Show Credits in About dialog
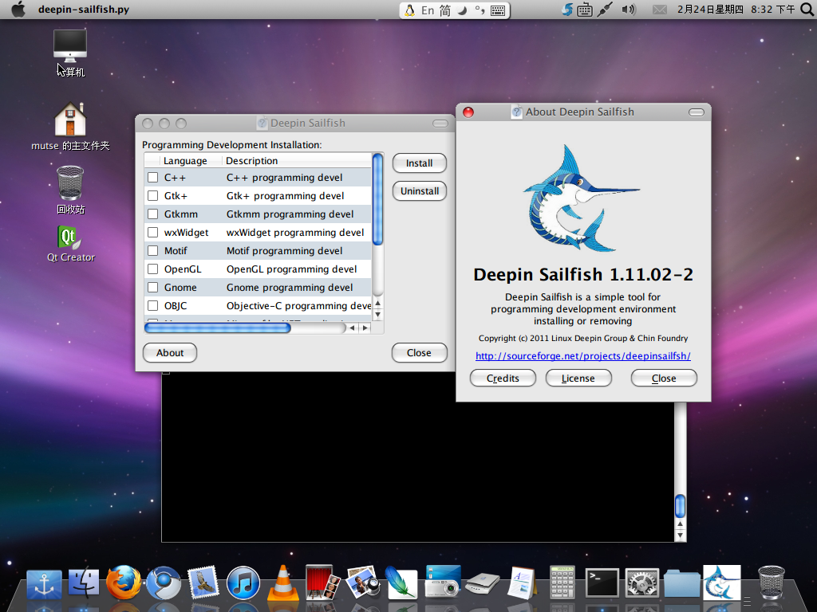Screen dimensions: 817x612 tap(503, 379)
